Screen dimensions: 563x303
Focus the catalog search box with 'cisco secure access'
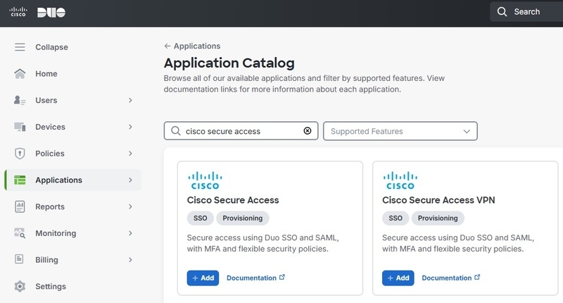pos(241,131)
